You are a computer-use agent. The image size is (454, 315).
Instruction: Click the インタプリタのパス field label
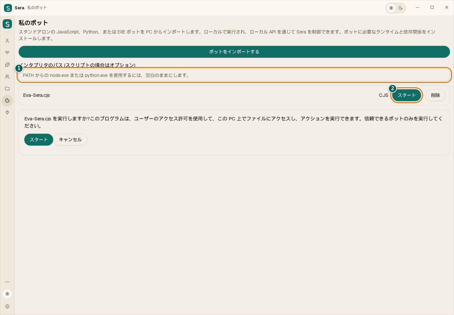click(78, 65)
